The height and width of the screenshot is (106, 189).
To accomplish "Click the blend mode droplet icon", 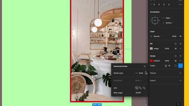I will pyautogui.click(x=151, y=36).
